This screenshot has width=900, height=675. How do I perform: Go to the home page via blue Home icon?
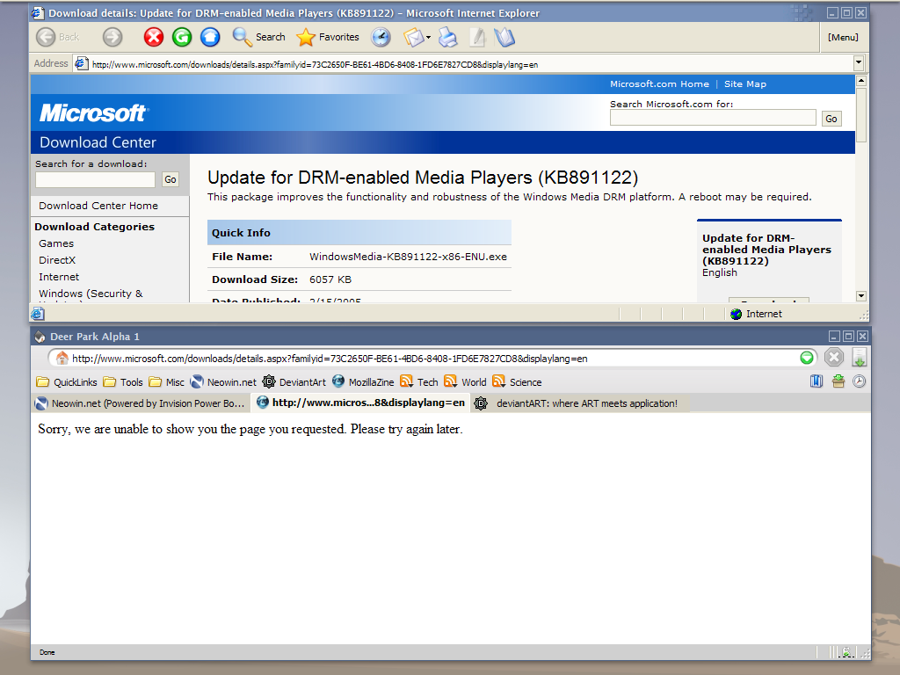pos(210,37)
